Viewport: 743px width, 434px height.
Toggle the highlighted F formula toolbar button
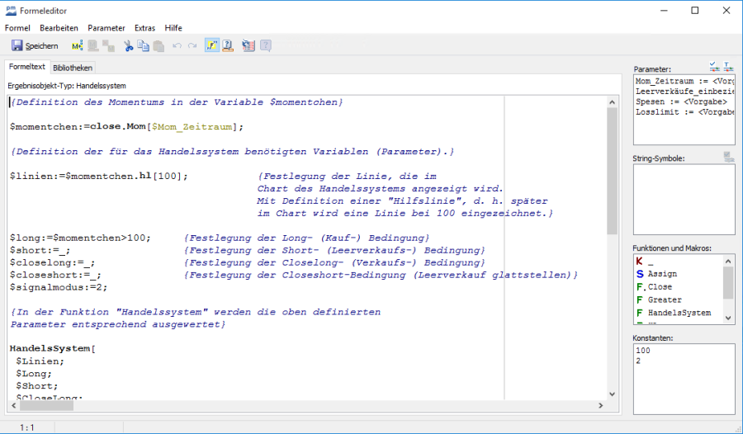[212, 46]
